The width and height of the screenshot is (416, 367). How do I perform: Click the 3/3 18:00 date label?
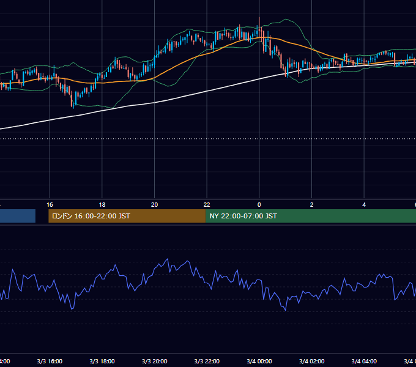point(102,361)
